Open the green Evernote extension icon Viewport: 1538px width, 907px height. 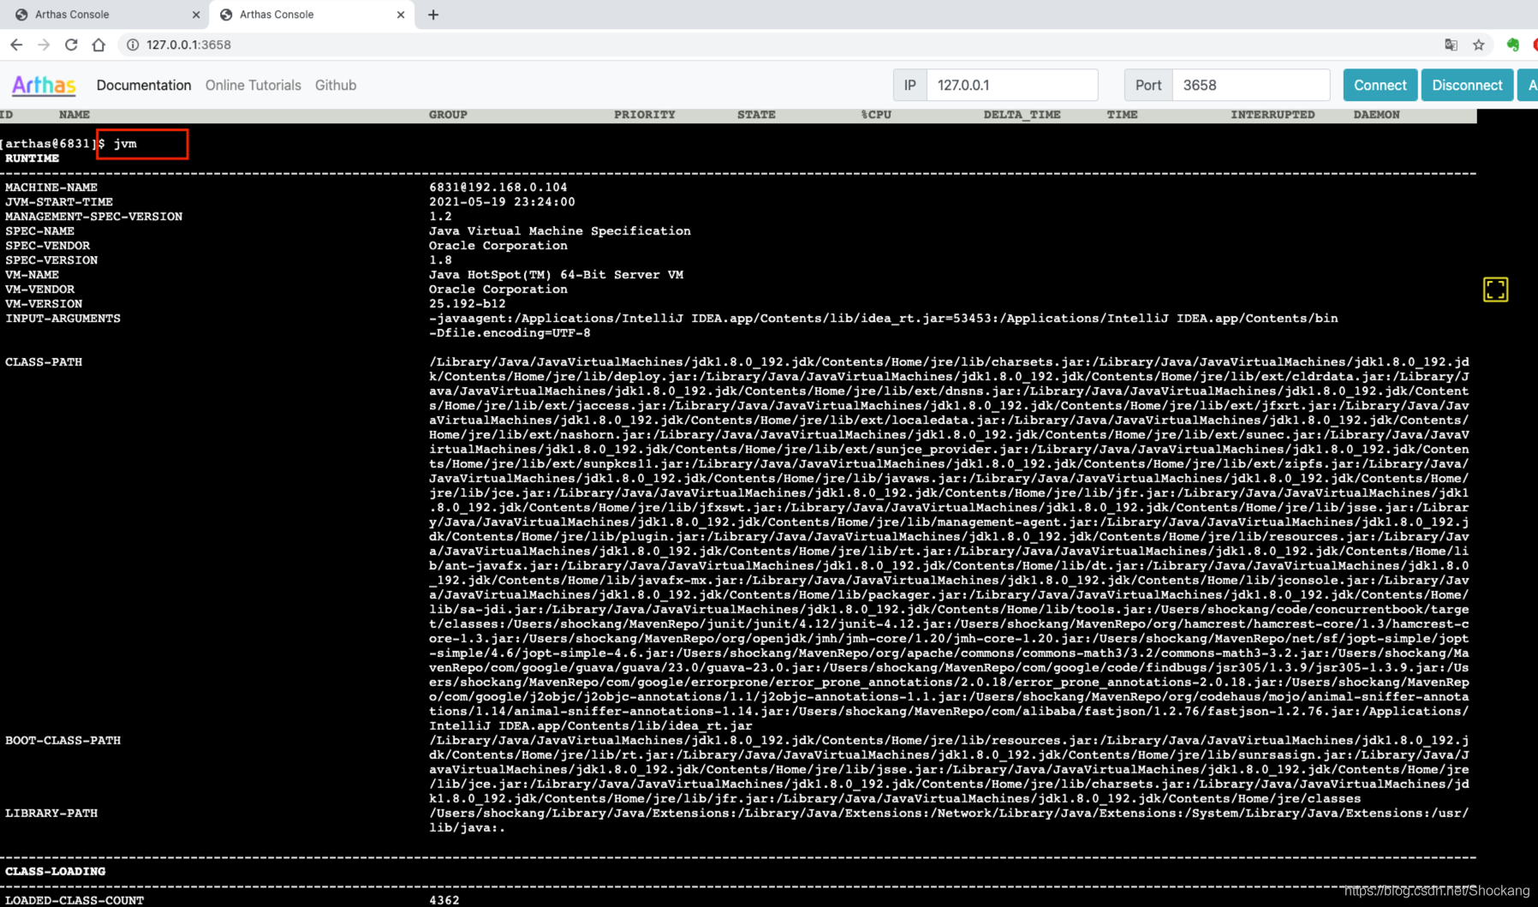click(1512, 45)
